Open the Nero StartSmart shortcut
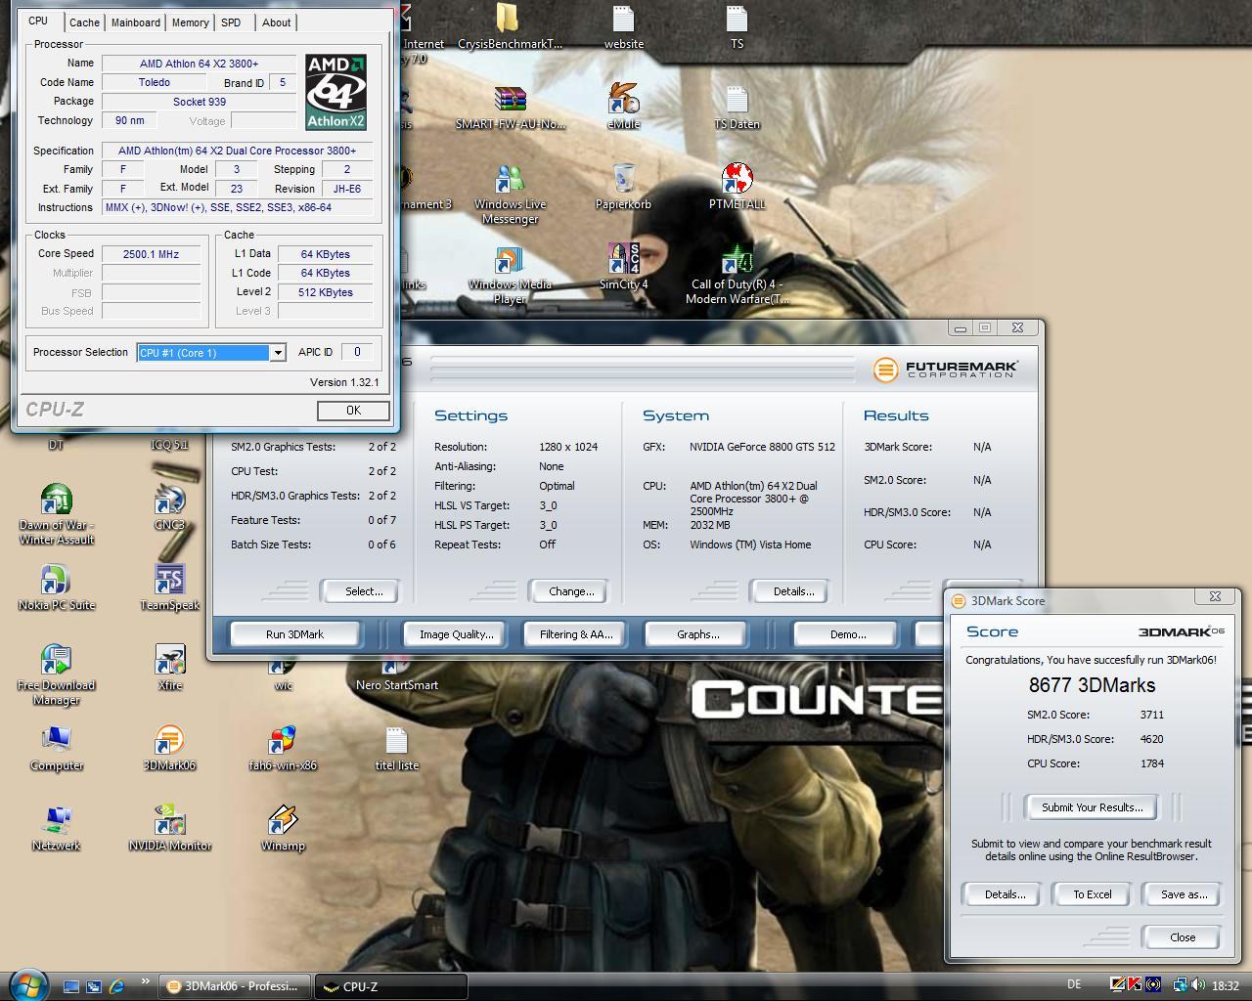The height and width of the screenshot is (1001, 1252). [x=396, y=676]
